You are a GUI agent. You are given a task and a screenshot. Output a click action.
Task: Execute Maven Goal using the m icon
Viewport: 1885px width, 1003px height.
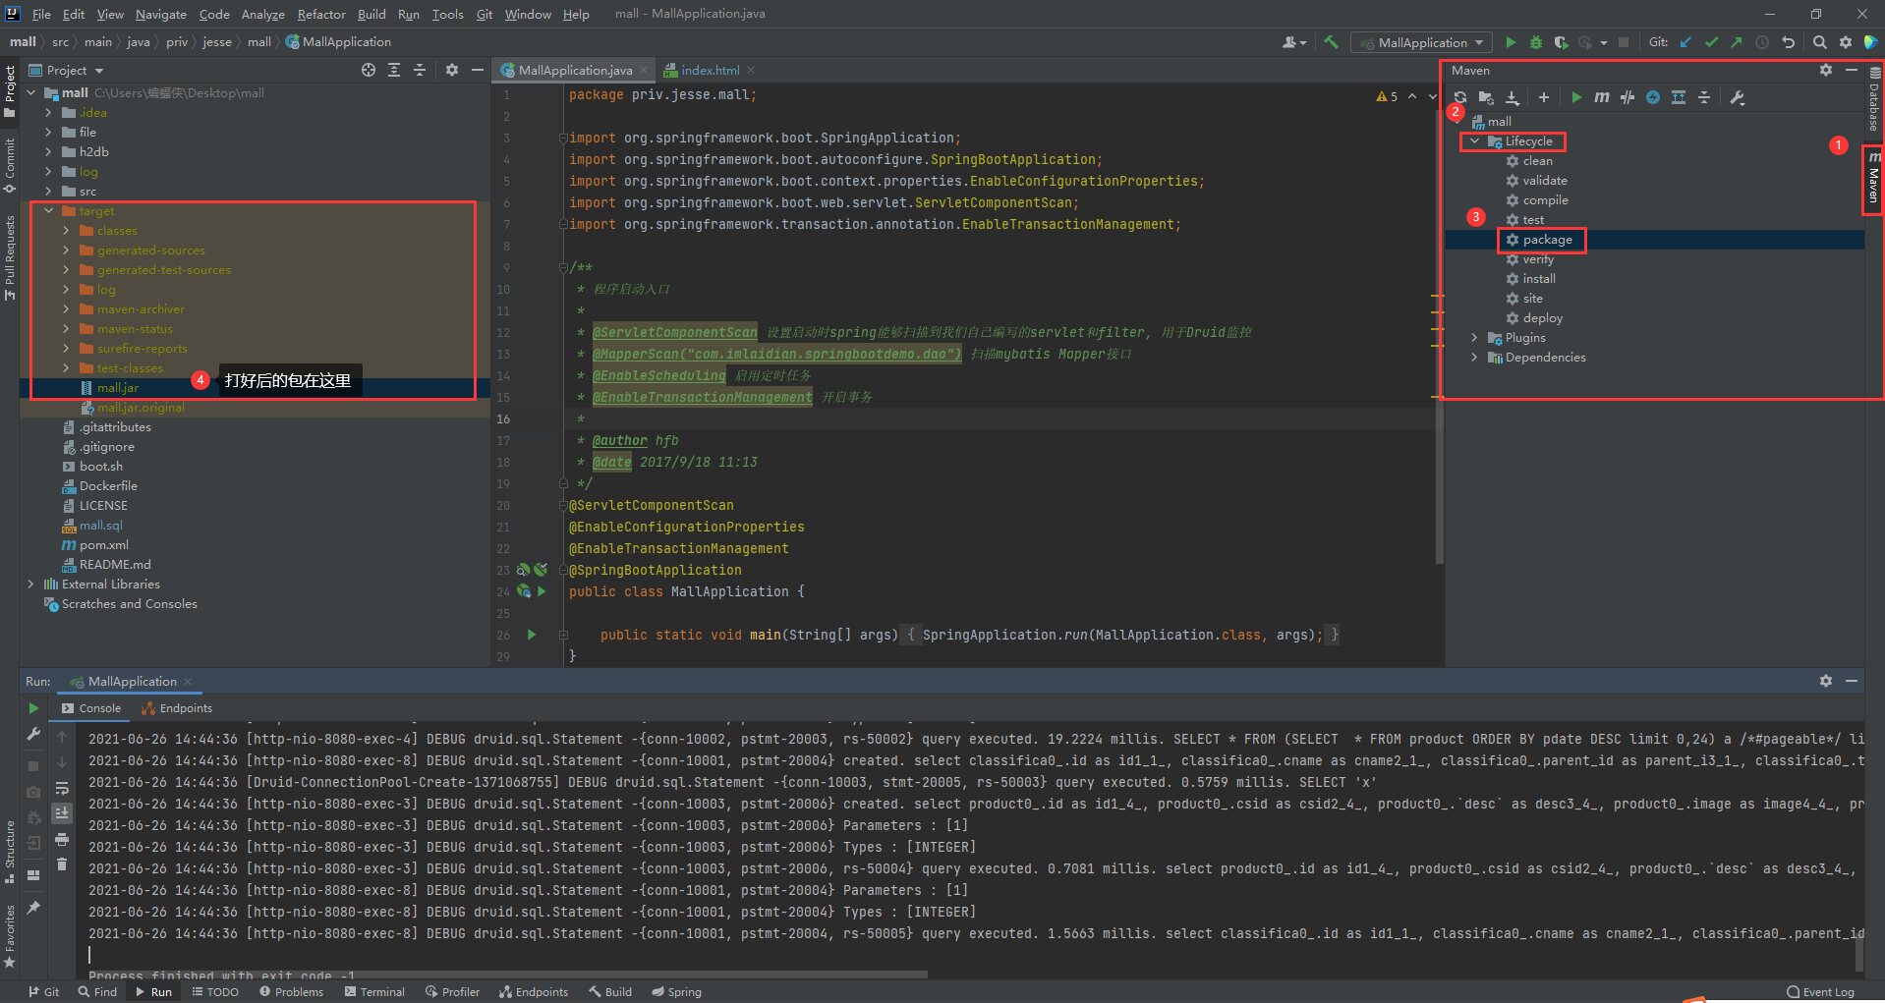[x=1602, y=97]
